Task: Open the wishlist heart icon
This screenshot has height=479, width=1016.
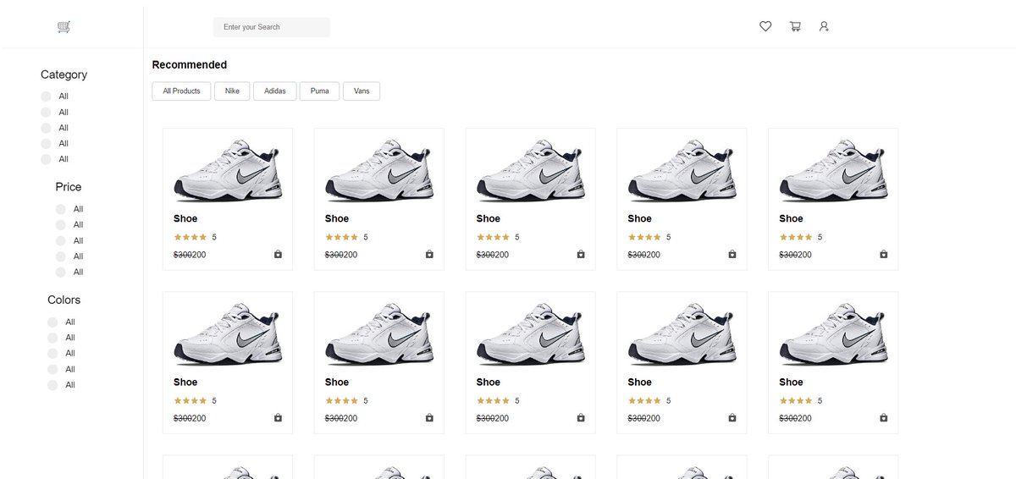Action: coord(765,26)
